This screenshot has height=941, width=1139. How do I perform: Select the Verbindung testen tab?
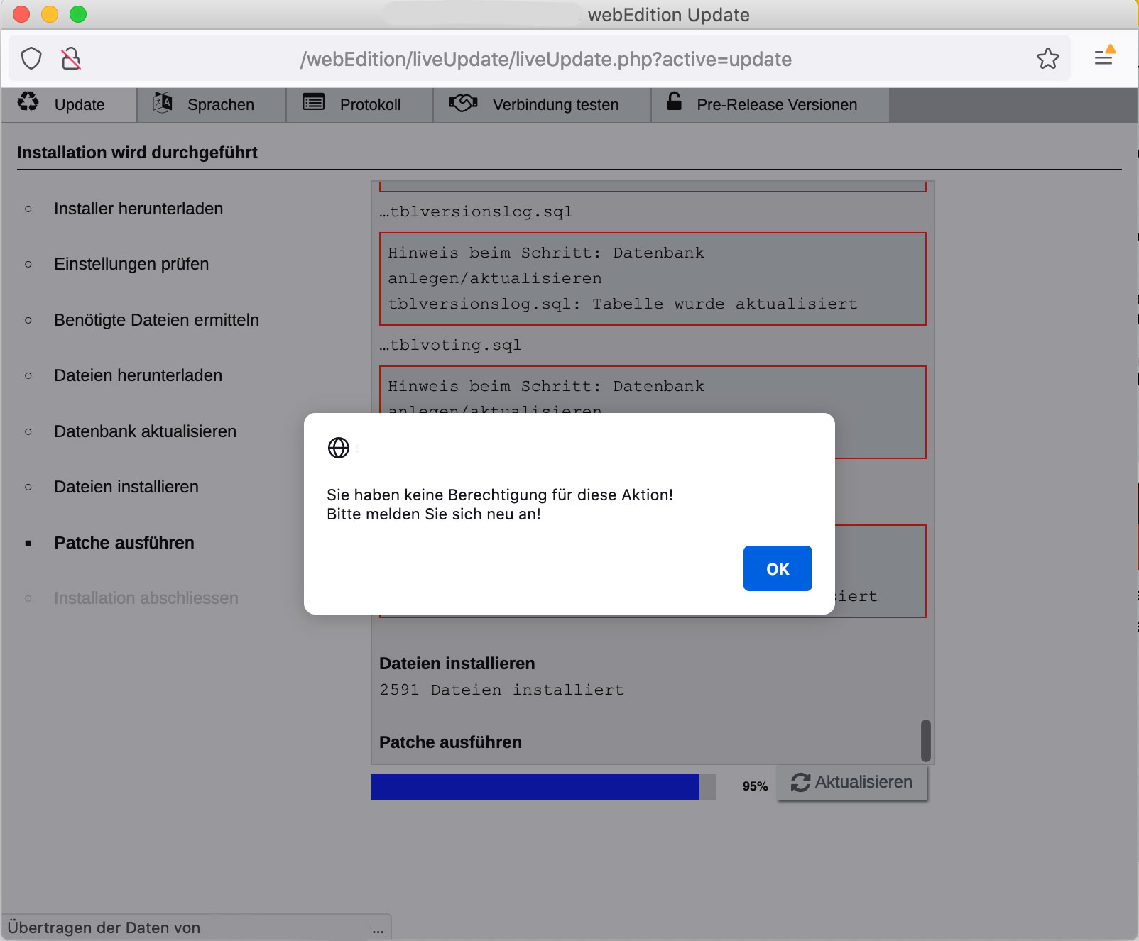[x=543, y=104]
